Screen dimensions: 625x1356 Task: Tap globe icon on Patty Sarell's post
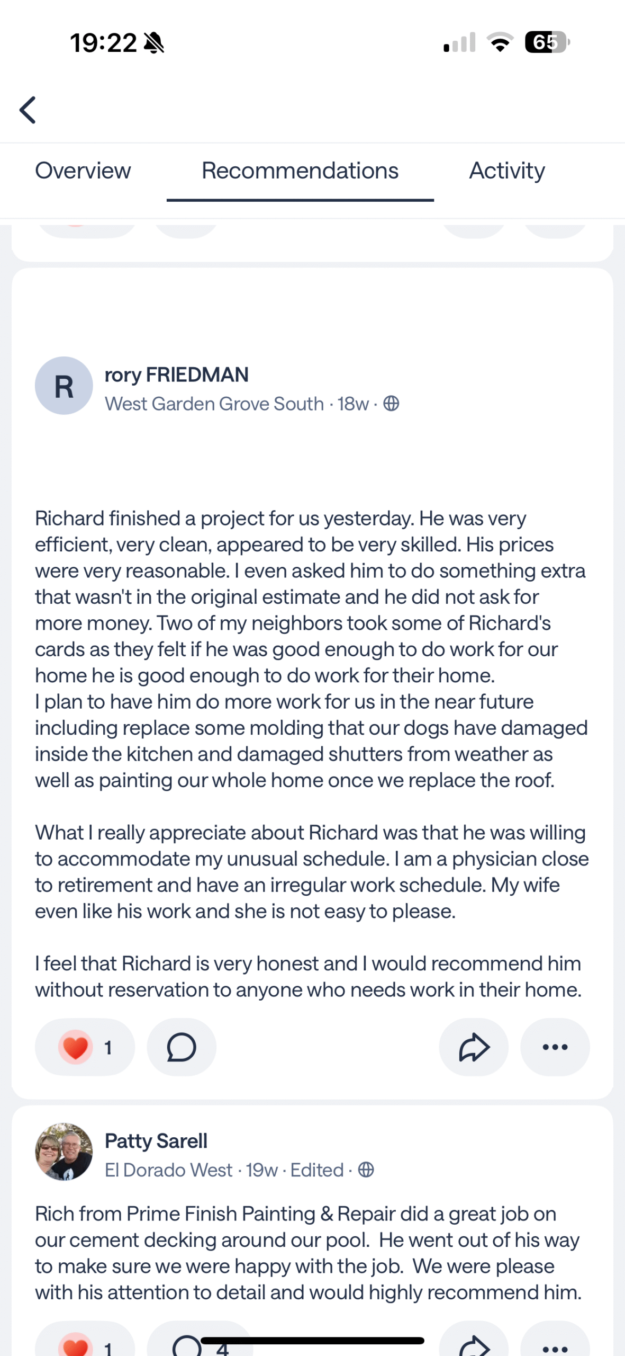[x=366, y=1170]
